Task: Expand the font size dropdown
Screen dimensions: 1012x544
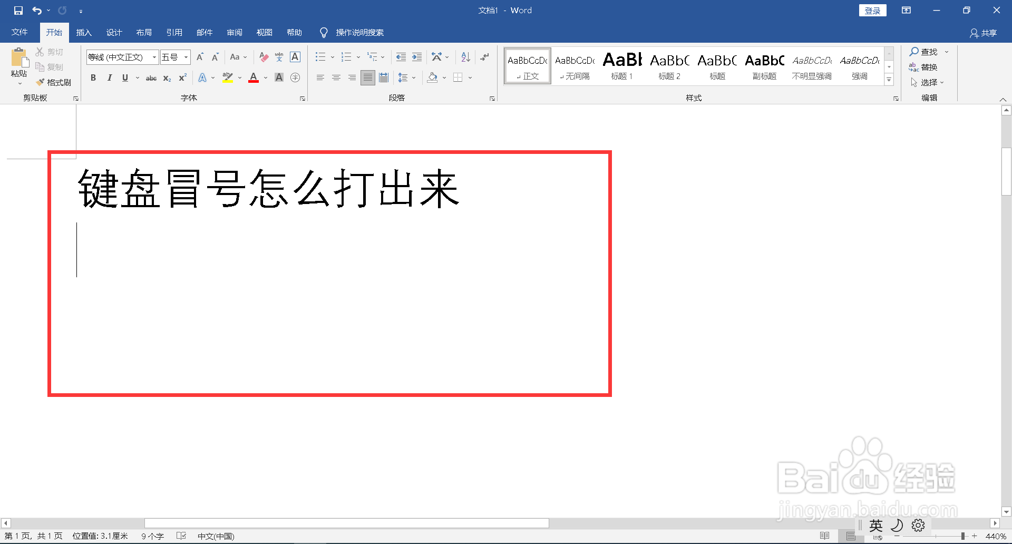Action: coord(186,57)
